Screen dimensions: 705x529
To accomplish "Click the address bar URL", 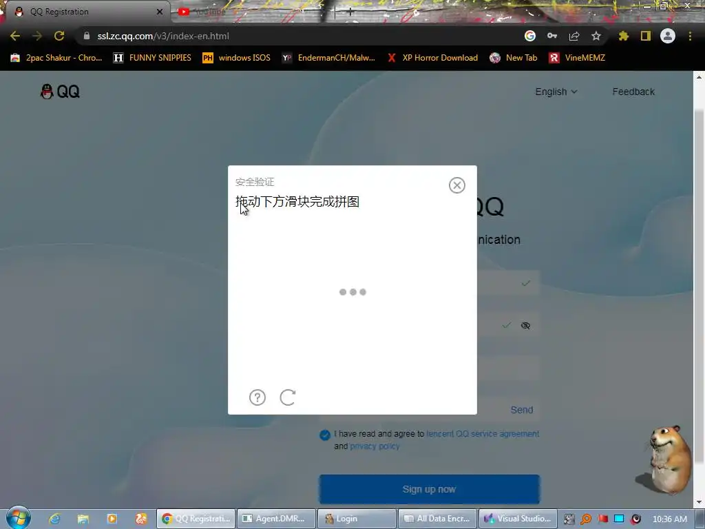I will (x=163, y=36).
